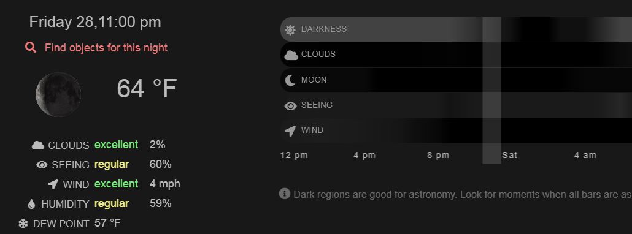
Task: Click the snowflake DEW POINT icon
Action: (23, 224)
